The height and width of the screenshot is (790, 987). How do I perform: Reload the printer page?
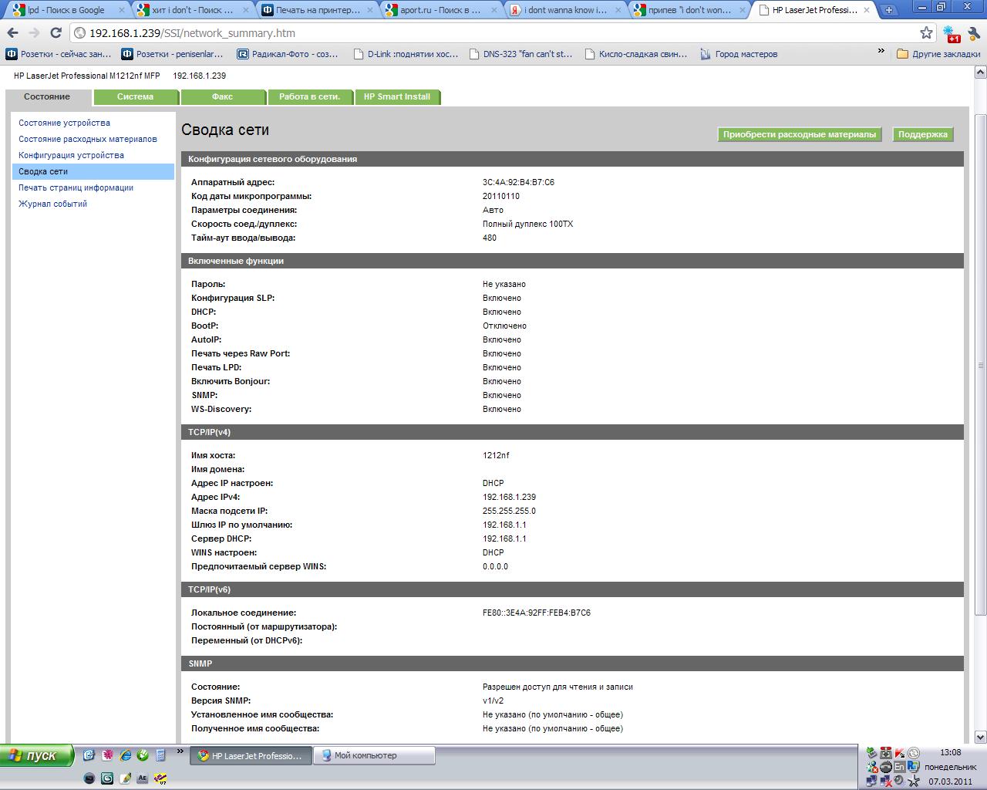[x=56, y=33]
